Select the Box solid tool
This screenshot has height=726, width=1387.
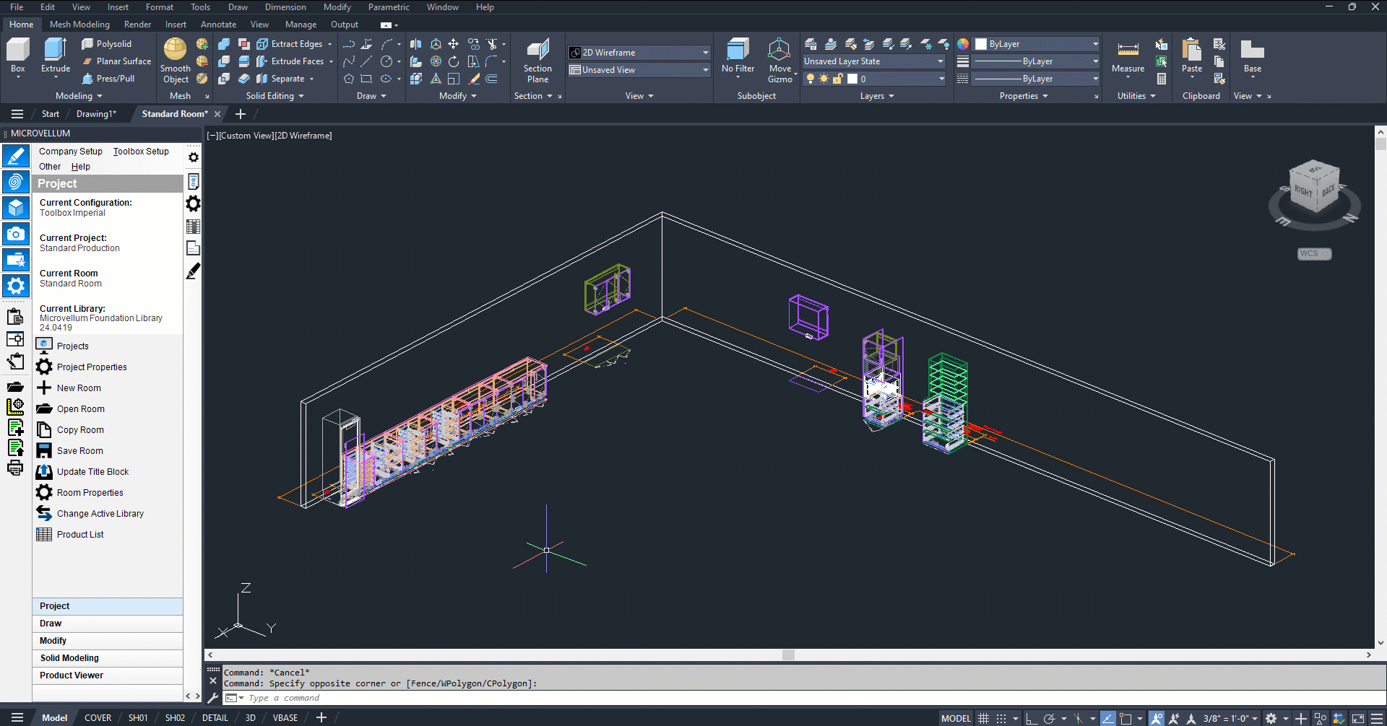pyautogui.click(x=17, y=55)
